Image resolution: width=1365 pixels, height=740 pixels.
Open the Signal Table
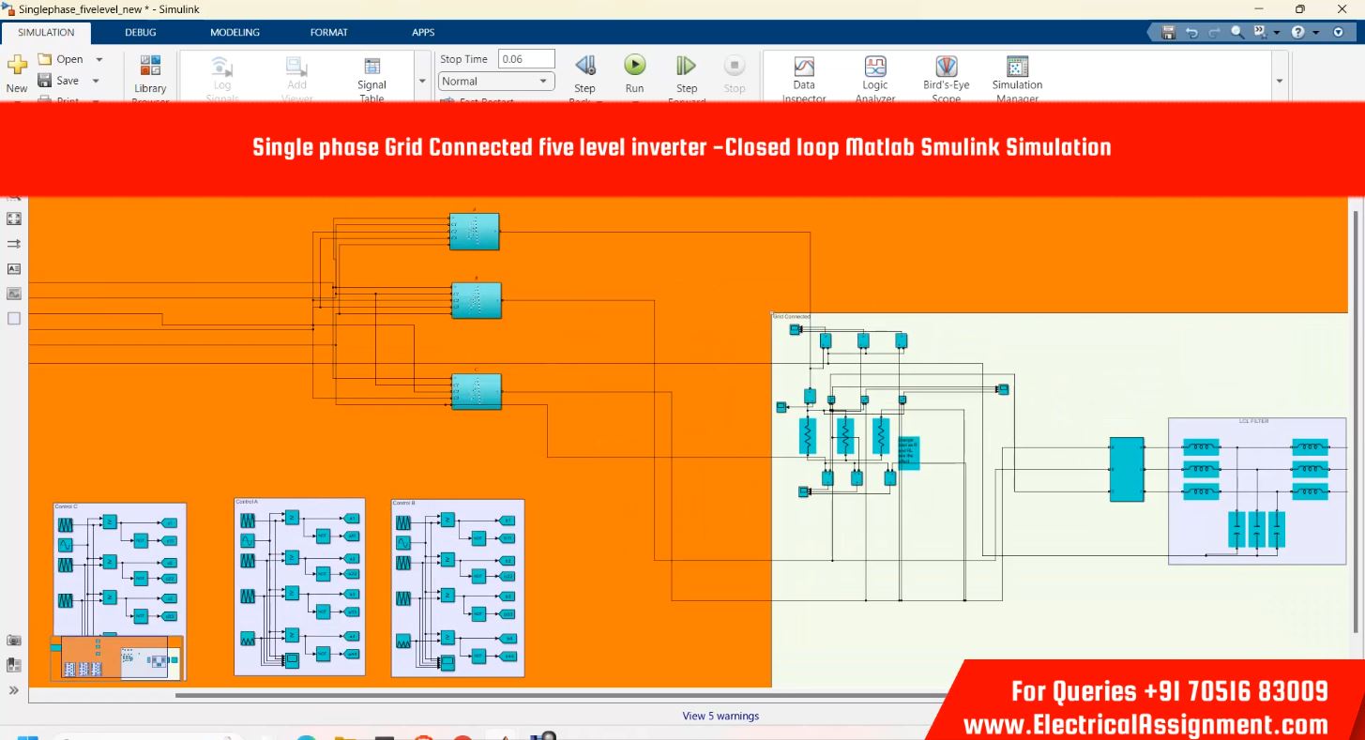372,68
